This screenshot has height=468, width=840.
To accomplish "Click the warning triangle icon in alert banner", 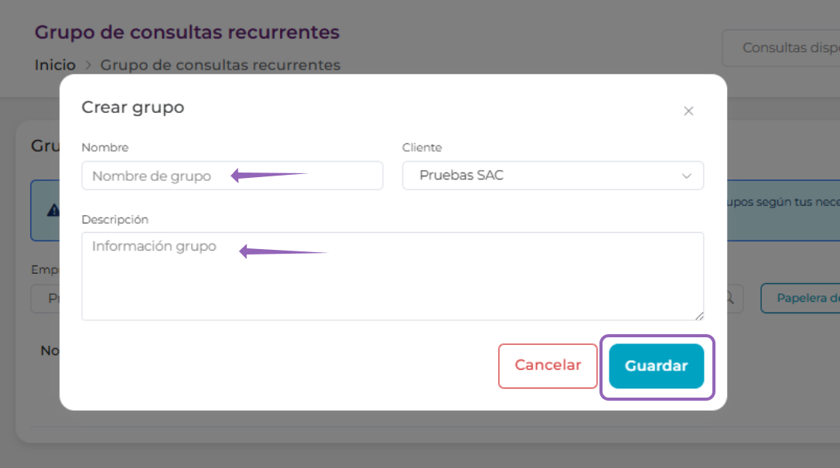I will [53, 210].
